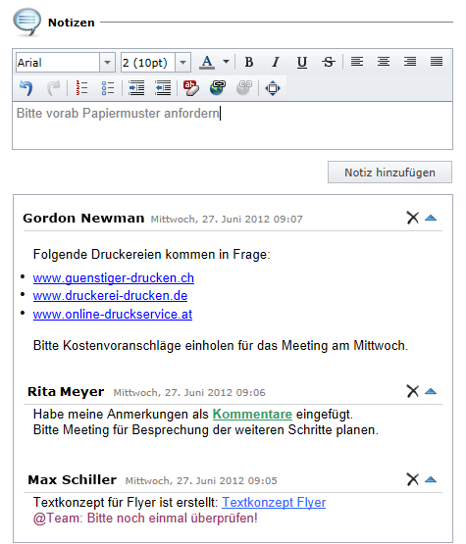Decrease indent

163,88
